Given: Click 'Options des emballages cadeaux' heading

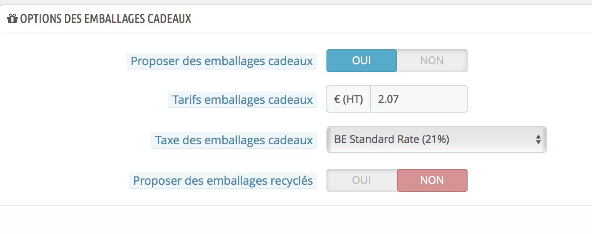Looking at the screenshot, I should 105,19.
